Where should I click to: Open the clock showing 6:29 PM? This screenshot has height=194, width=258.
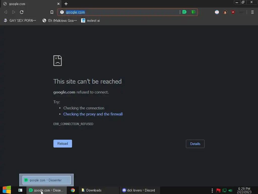[x=244, y=190]
